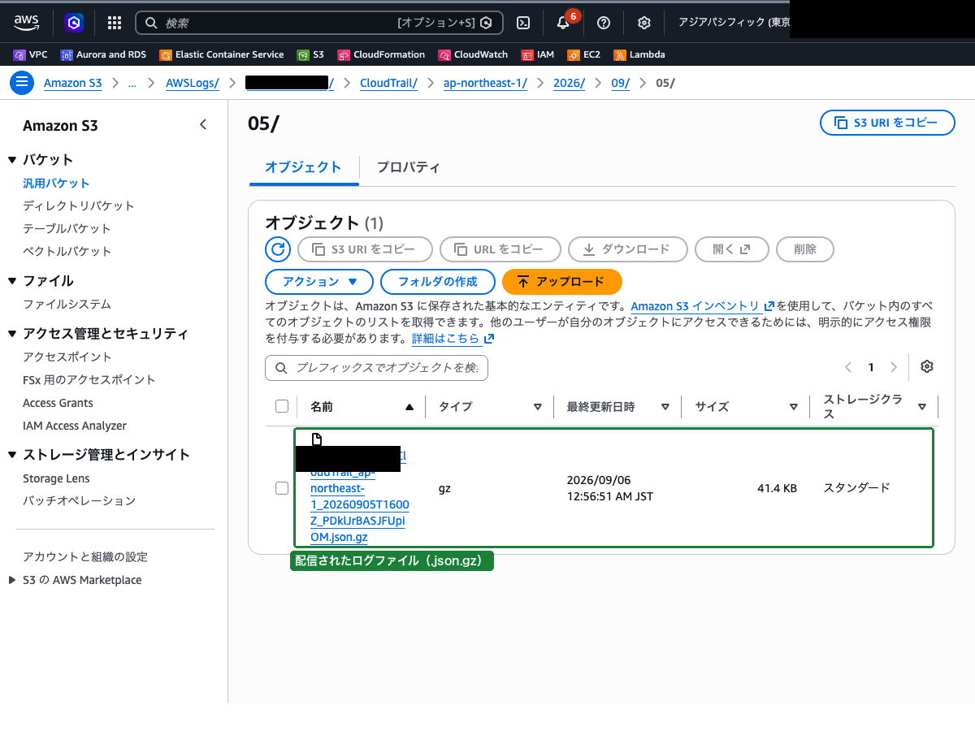
Task: Open region selector アジアパシフィック
Action: tap(734, 23)
